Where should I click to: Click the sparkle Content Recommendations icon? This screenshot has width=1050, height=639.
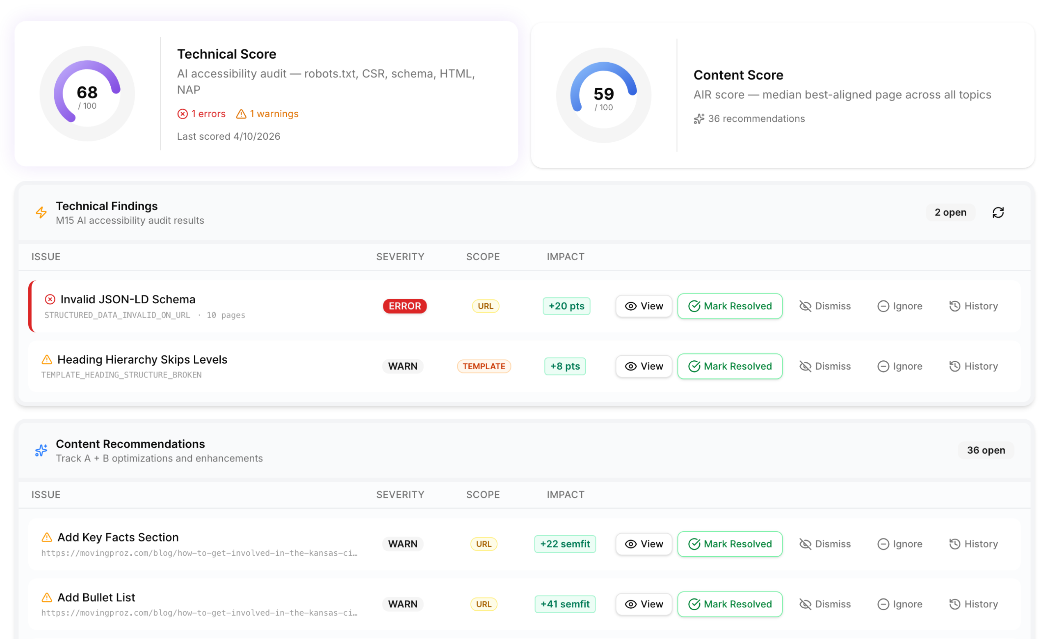[41, 450]
